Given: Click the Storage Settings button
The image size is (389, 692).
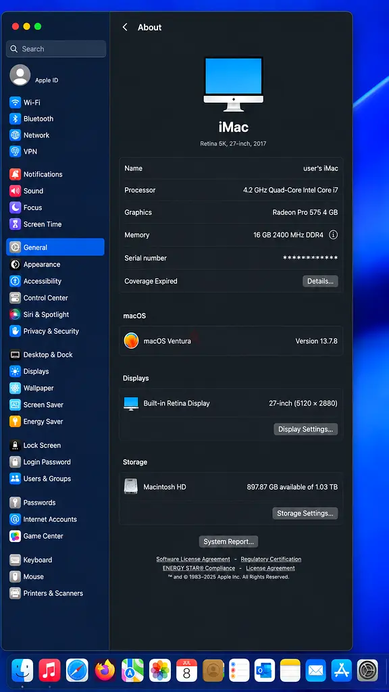Looking at the screenshot, I should (305, 514).
